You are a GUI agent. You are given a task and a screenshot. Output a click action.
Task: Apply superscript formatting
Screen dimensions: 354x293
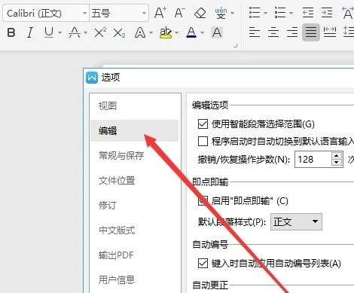click(x=100, y=32)
